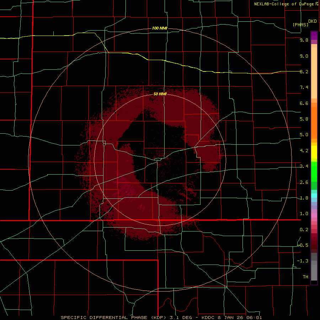Select the 100 NMI range ring label
The image size is (320, 320).
(160, 28)
